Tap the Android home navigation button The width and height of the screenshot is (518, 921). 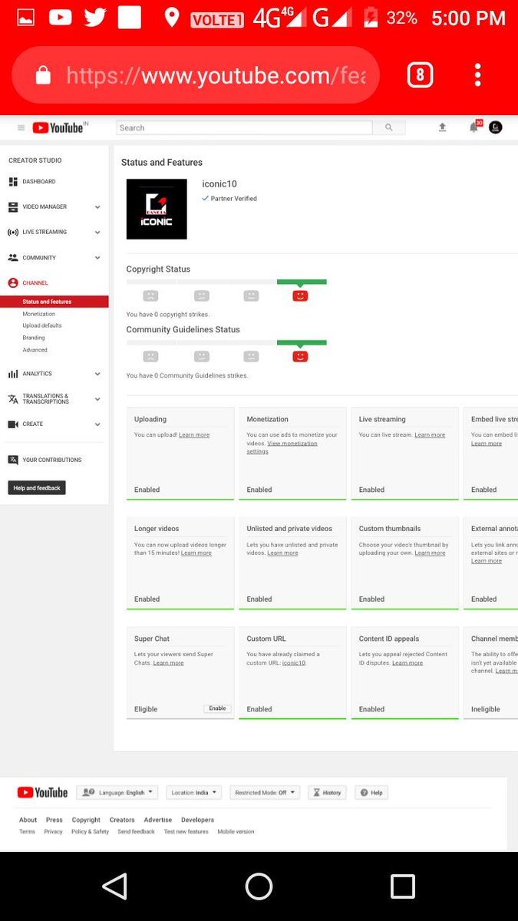(x=259, y=886)
